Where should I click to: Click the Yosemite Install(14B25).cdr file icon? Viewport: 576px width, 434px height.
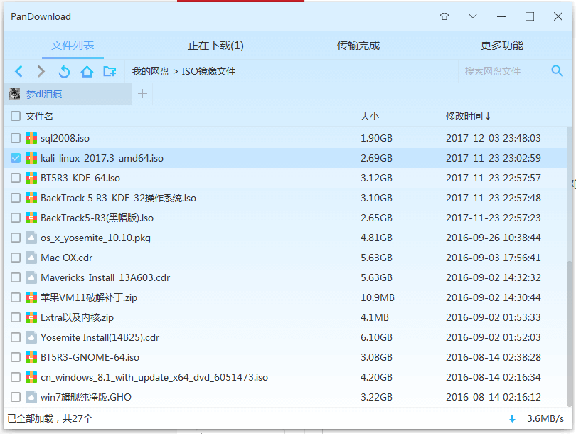[31, 337]
